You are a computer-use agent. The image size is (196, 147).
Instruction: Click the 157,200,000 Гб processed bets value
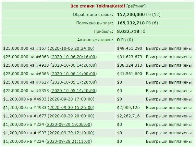pos(134,15)
